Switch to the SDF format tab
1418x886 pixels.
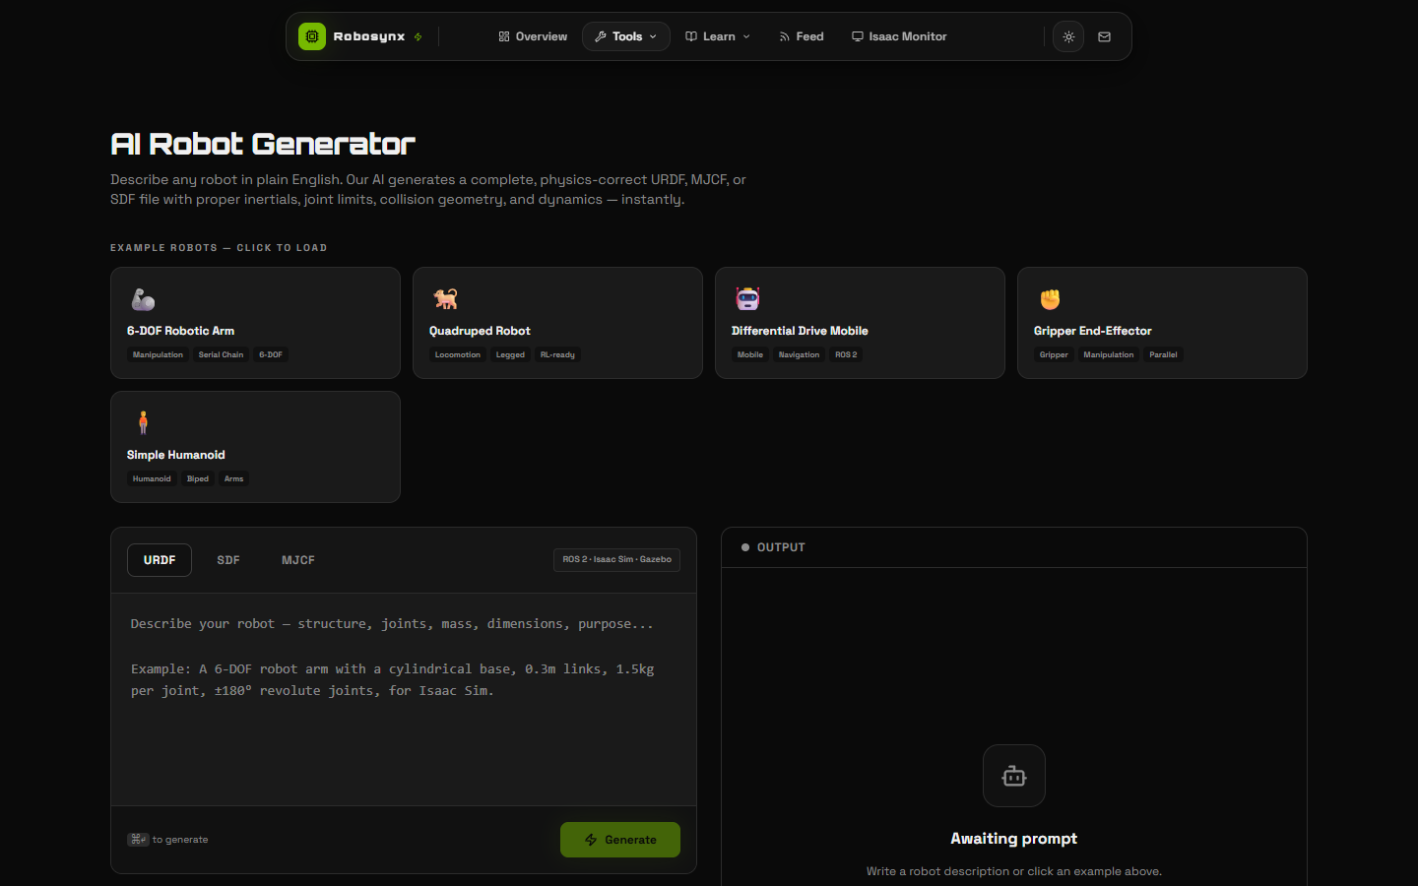[x=228, y=560]
